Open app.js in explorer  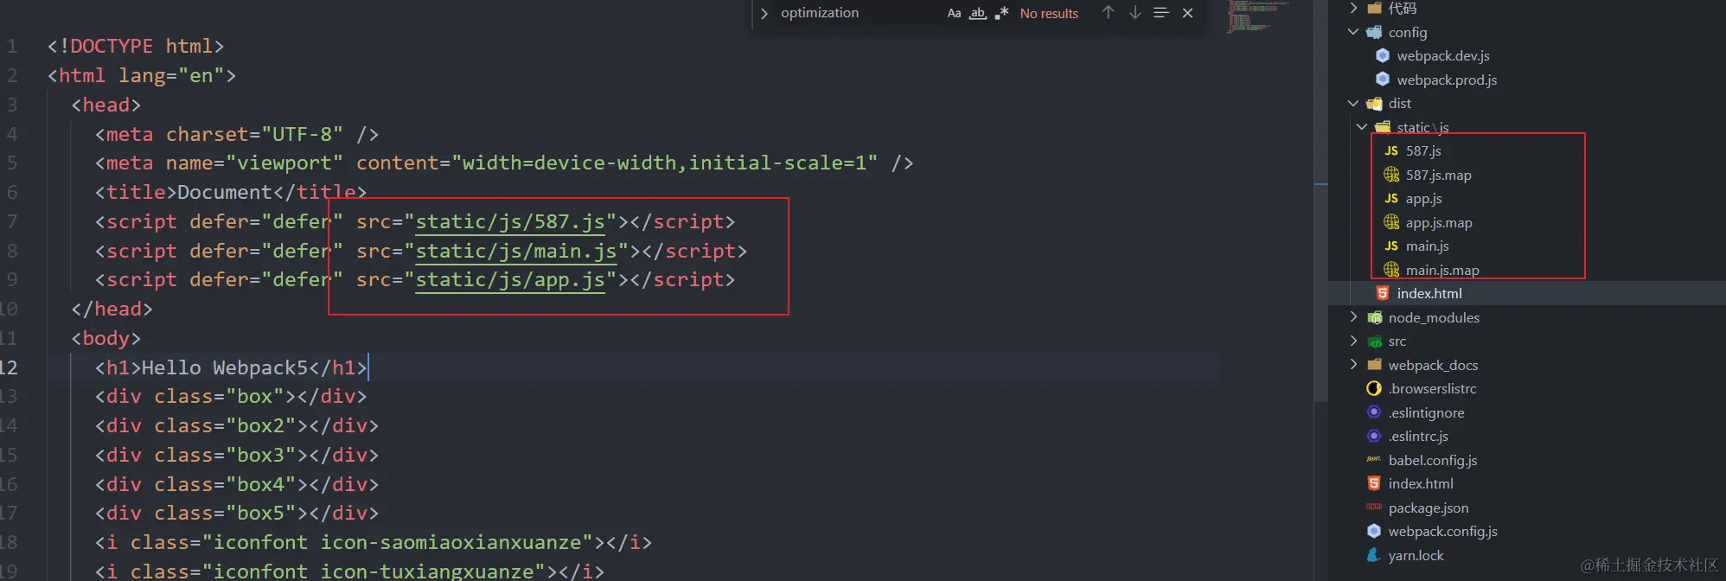coord(1423,198)
